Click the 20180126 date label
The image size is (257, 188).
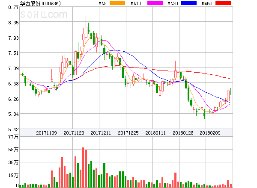point(182,133)
